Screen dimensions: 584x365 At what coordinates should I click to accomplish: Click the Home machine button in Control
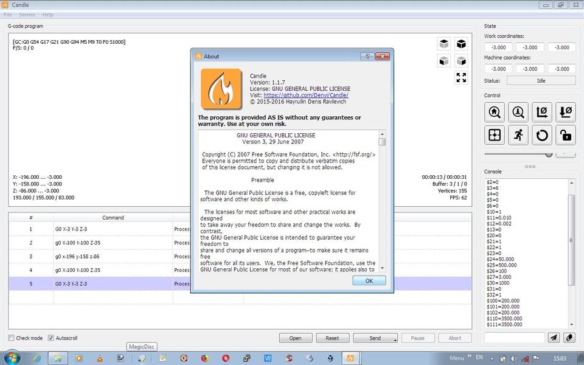click(x=494, y=112)
